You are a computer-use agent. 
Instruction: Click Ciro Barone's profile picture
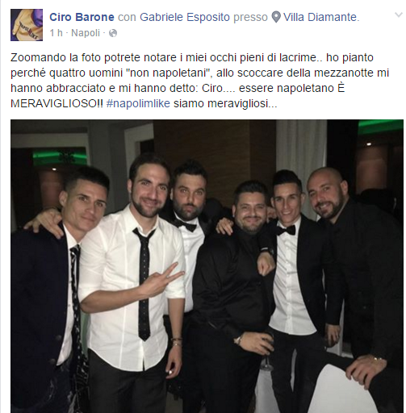pyautogui.click(x=27, y=25)
